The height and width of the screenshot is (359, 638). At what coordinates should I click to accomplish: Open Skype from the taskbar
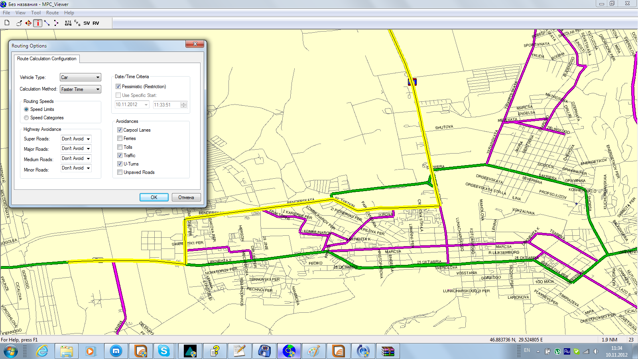point(163,351)
